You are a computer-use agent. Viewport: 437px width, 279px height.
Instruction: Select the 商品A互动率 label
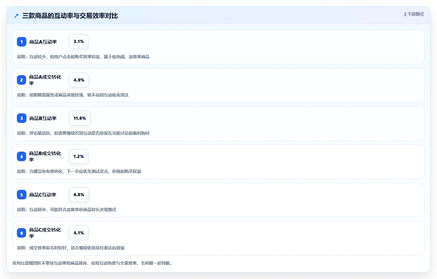[43, 42]
